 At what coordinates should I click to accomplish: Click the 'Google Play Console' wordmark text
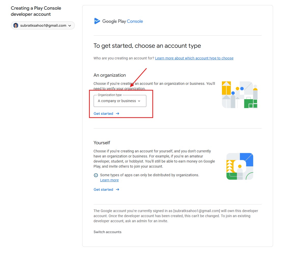[x=122, y=21]
